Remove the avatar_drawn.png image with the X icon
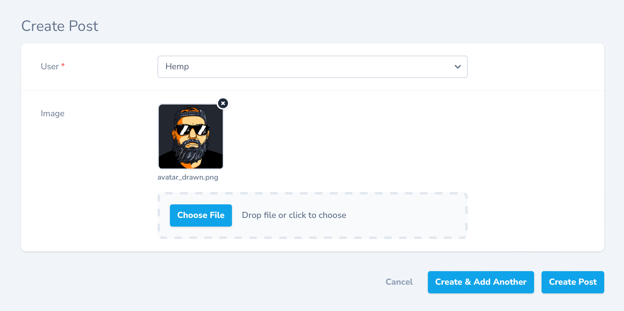The image size is (624, 311). tap(223, 103)
